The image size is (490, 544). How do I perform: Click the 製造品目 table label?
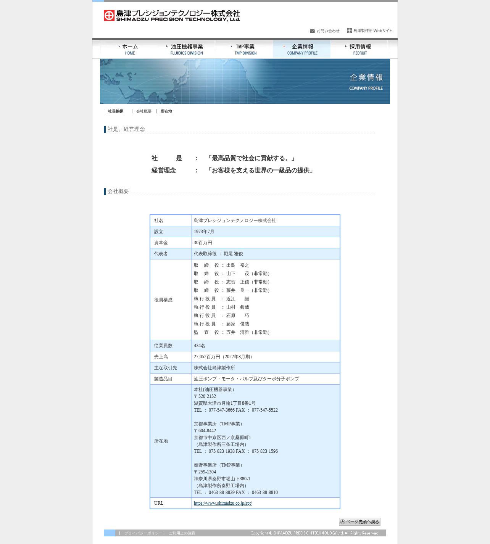tap(163, 379)
